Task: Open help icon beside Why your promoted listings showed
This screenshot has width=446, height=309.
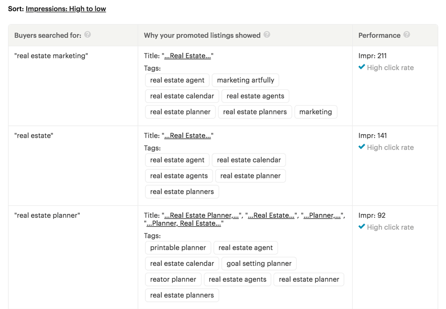Action: click(267, 35)
